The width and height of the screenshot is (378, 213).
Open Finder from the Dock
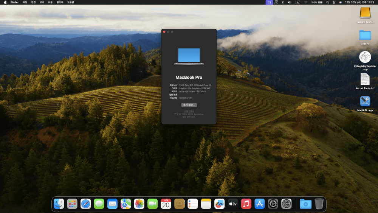pyautogui.click(x=59, y=204)
